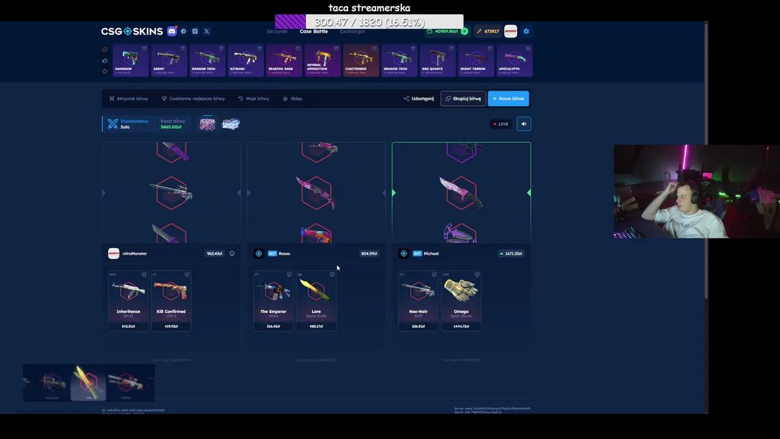Image resolution: width=780 pixels, height=439 pixels.
Task: Open the KITBASH drop card
Action: click(246, 60)
